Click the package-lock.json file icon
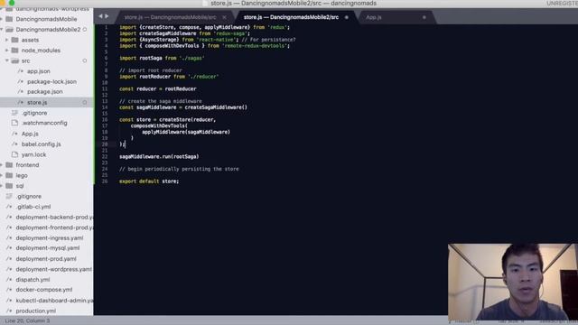This screenshot has height=325, width=578. click(x=21, y=81)
